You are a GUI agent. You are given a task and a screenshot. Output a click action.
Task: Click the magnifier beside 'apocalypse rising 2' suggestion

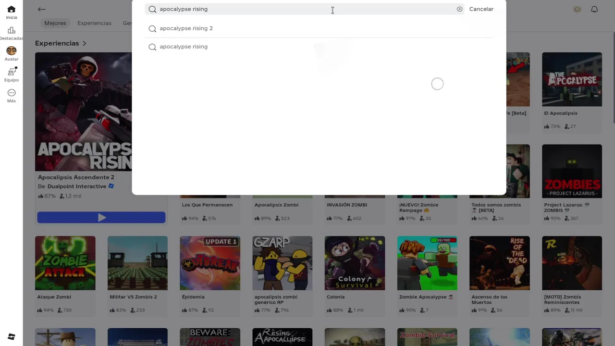pyautogui.click(x=152, y=28)
